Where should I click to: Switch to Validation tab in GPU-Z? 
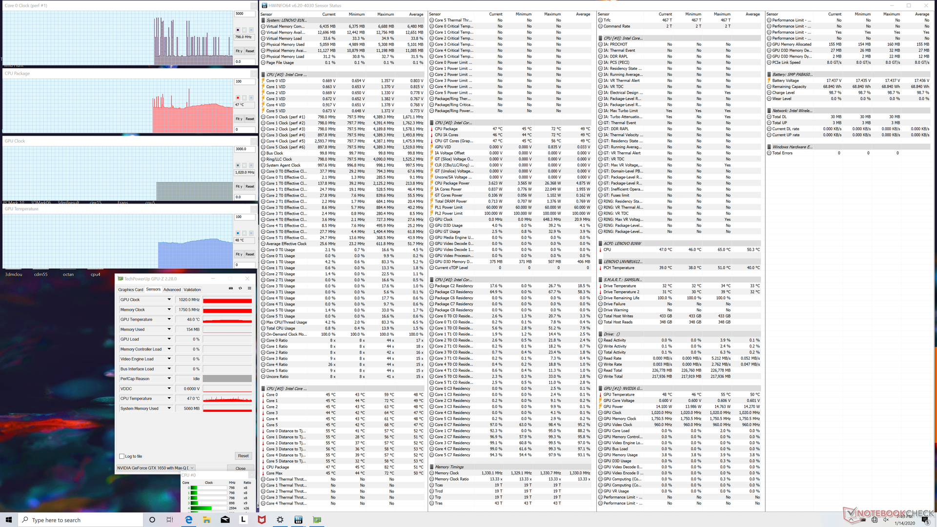click(192, 289)
